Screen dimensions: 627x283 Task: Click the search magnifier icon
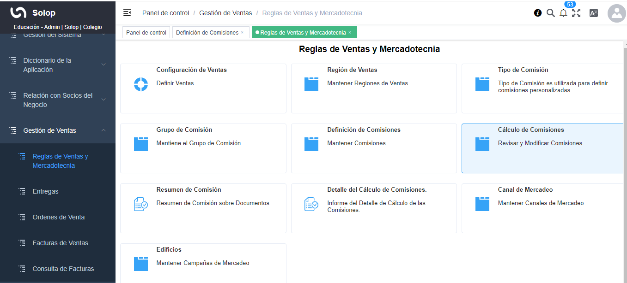(550, 13)
